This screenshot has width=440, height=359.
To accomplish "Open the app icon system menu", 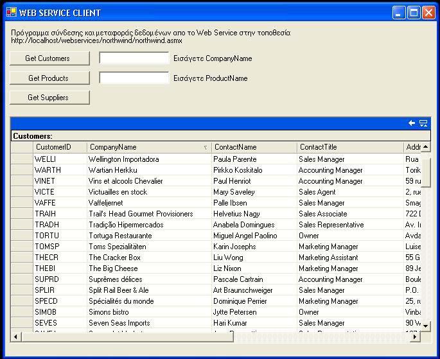I will [12, 12].
